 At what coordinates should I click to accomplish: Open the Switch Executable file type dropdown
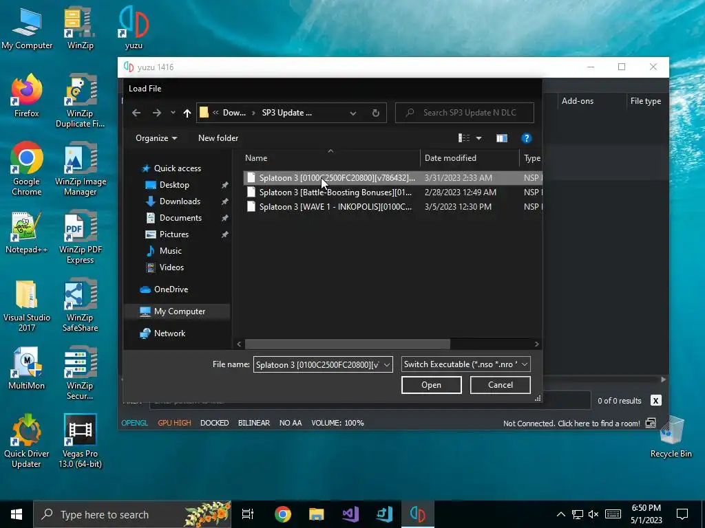pyautogui.click(x=466, y=364)
